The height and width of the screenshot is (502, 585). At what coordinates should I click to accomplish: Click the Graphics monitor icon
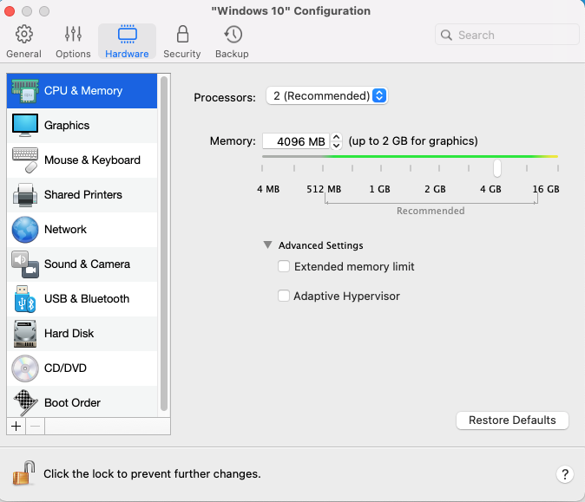24,125
